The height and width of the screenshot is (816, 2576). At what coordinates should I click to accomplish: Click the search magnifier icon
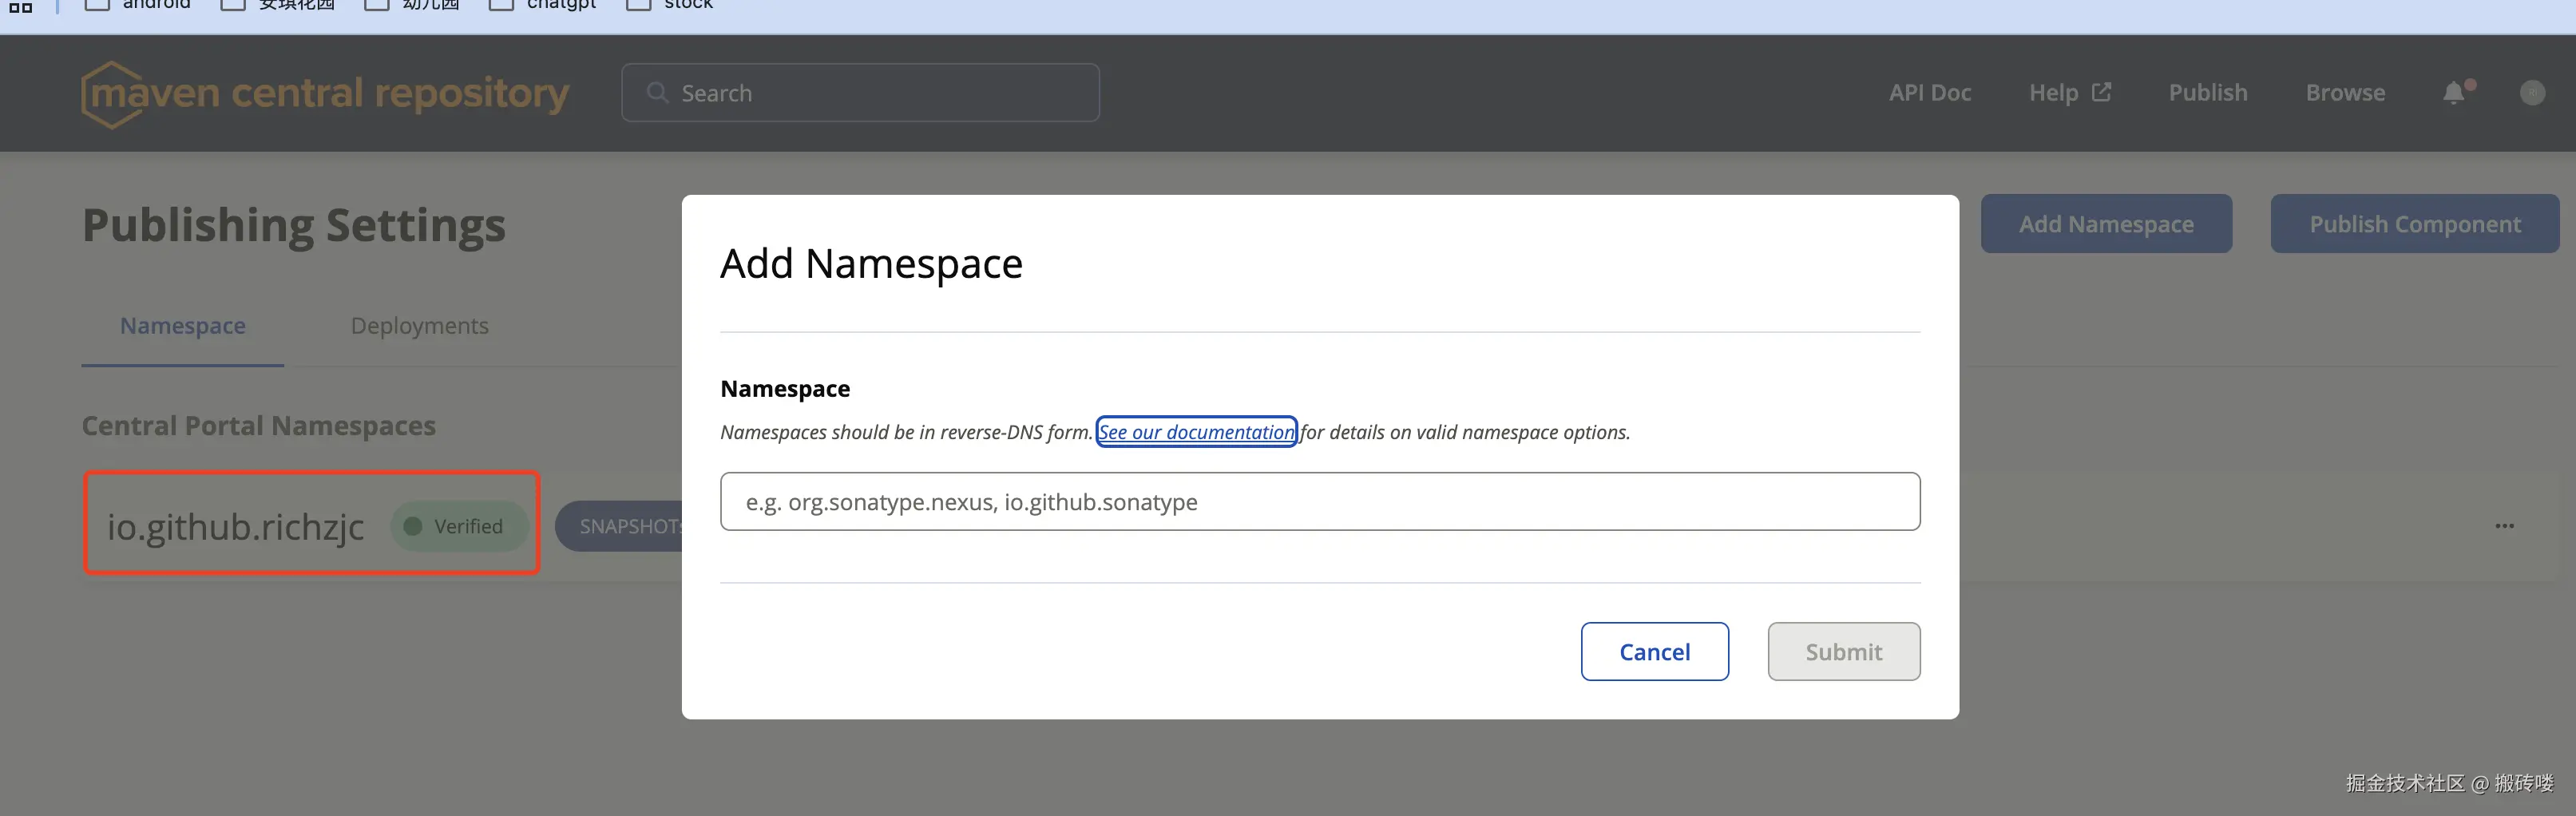coord(657,93)
